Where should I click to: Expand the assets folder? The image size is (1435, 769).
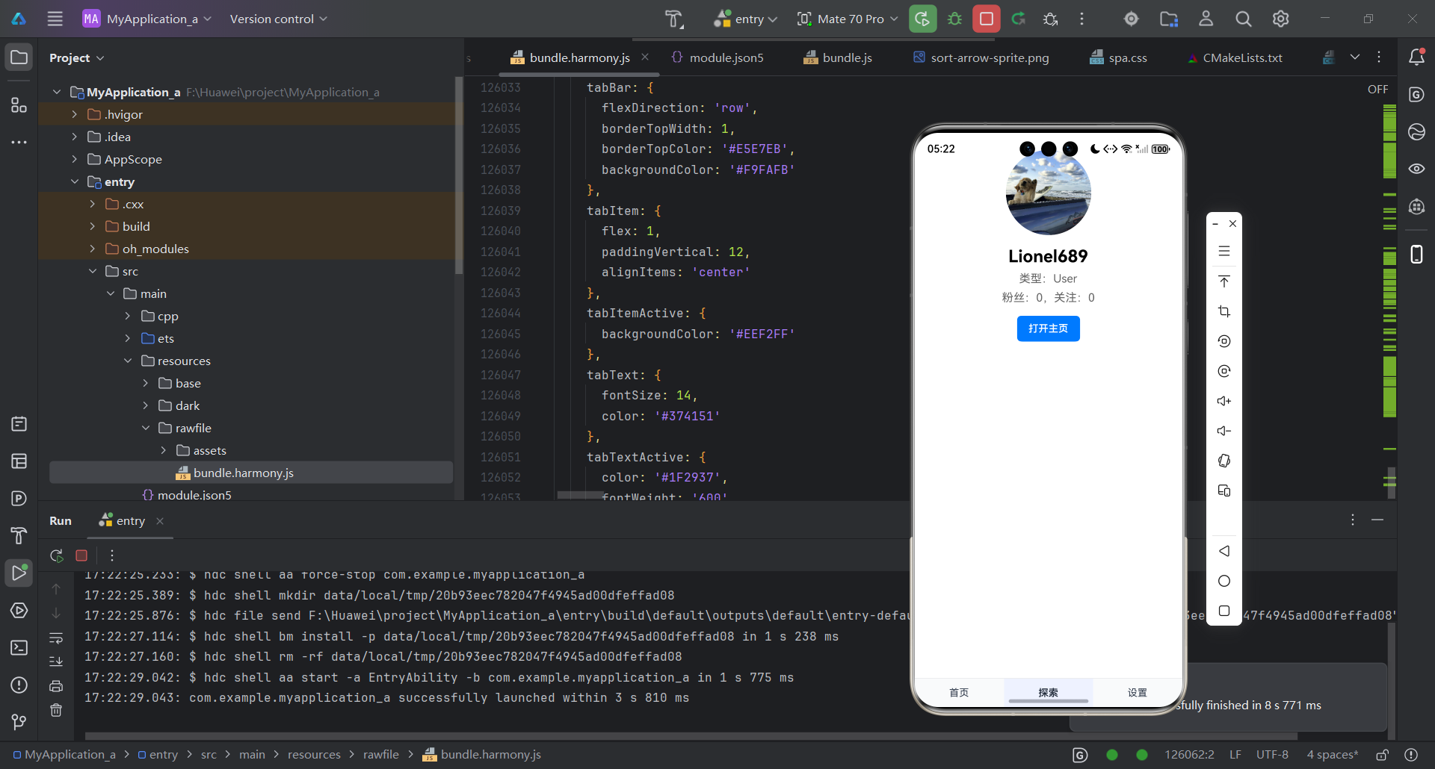coord(164,450)
